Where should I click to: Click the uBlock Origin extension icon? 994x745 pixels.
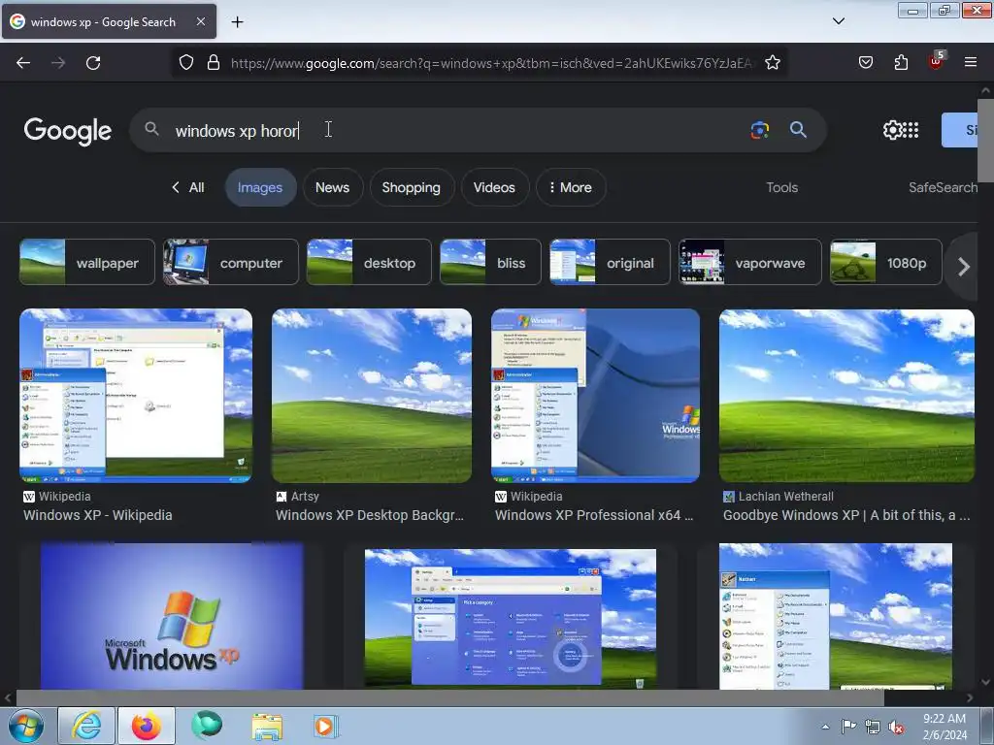click(x=936, y=61)
